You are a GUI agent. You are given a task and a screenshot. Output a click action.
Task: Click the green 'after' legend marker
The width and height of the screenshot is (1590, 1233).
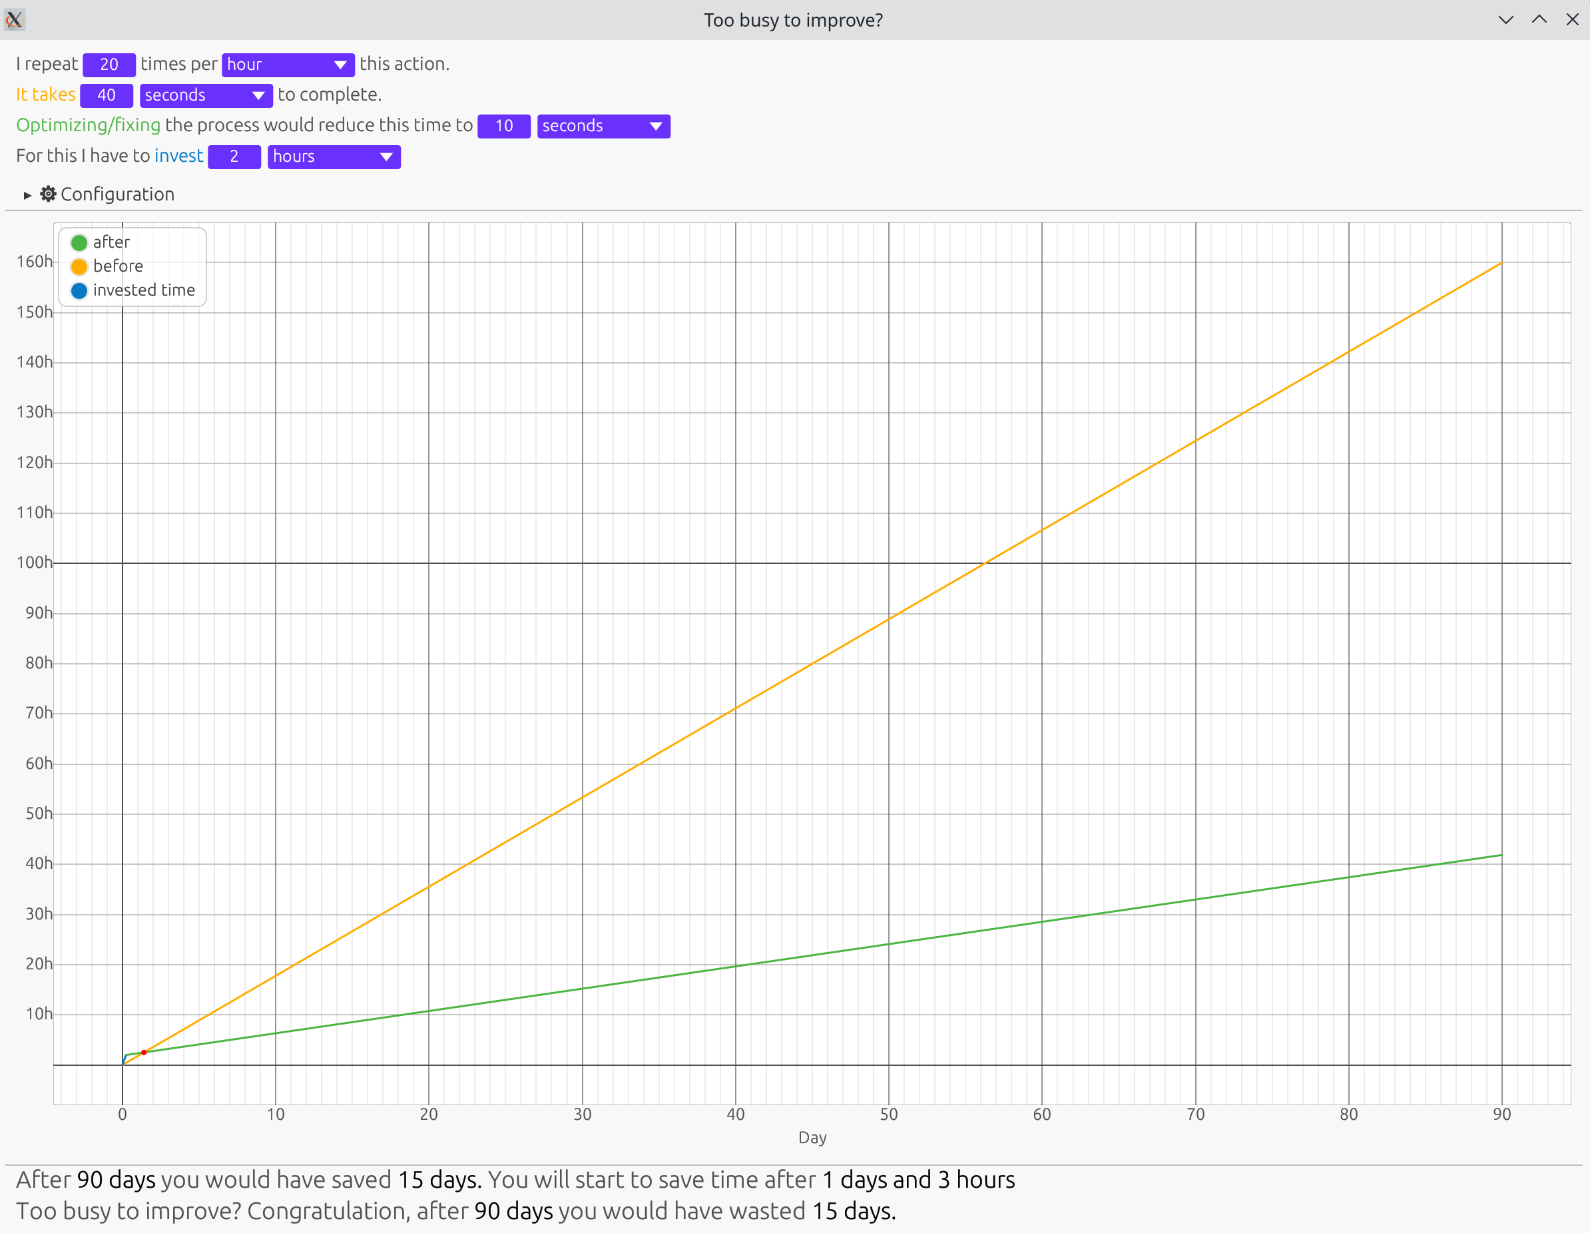point(79,242)
